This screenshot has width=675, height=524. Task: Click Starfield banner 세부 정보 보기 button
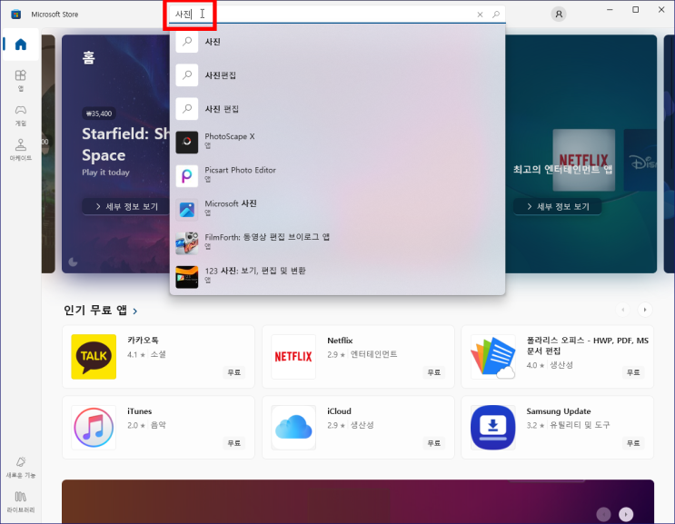pos(126,206)
